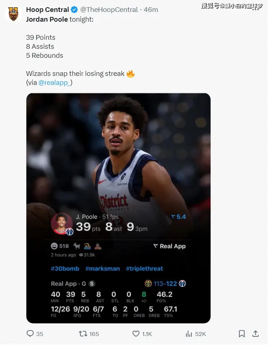
Task: Like the tweet with the heart icon
Action: click(136, 334)
